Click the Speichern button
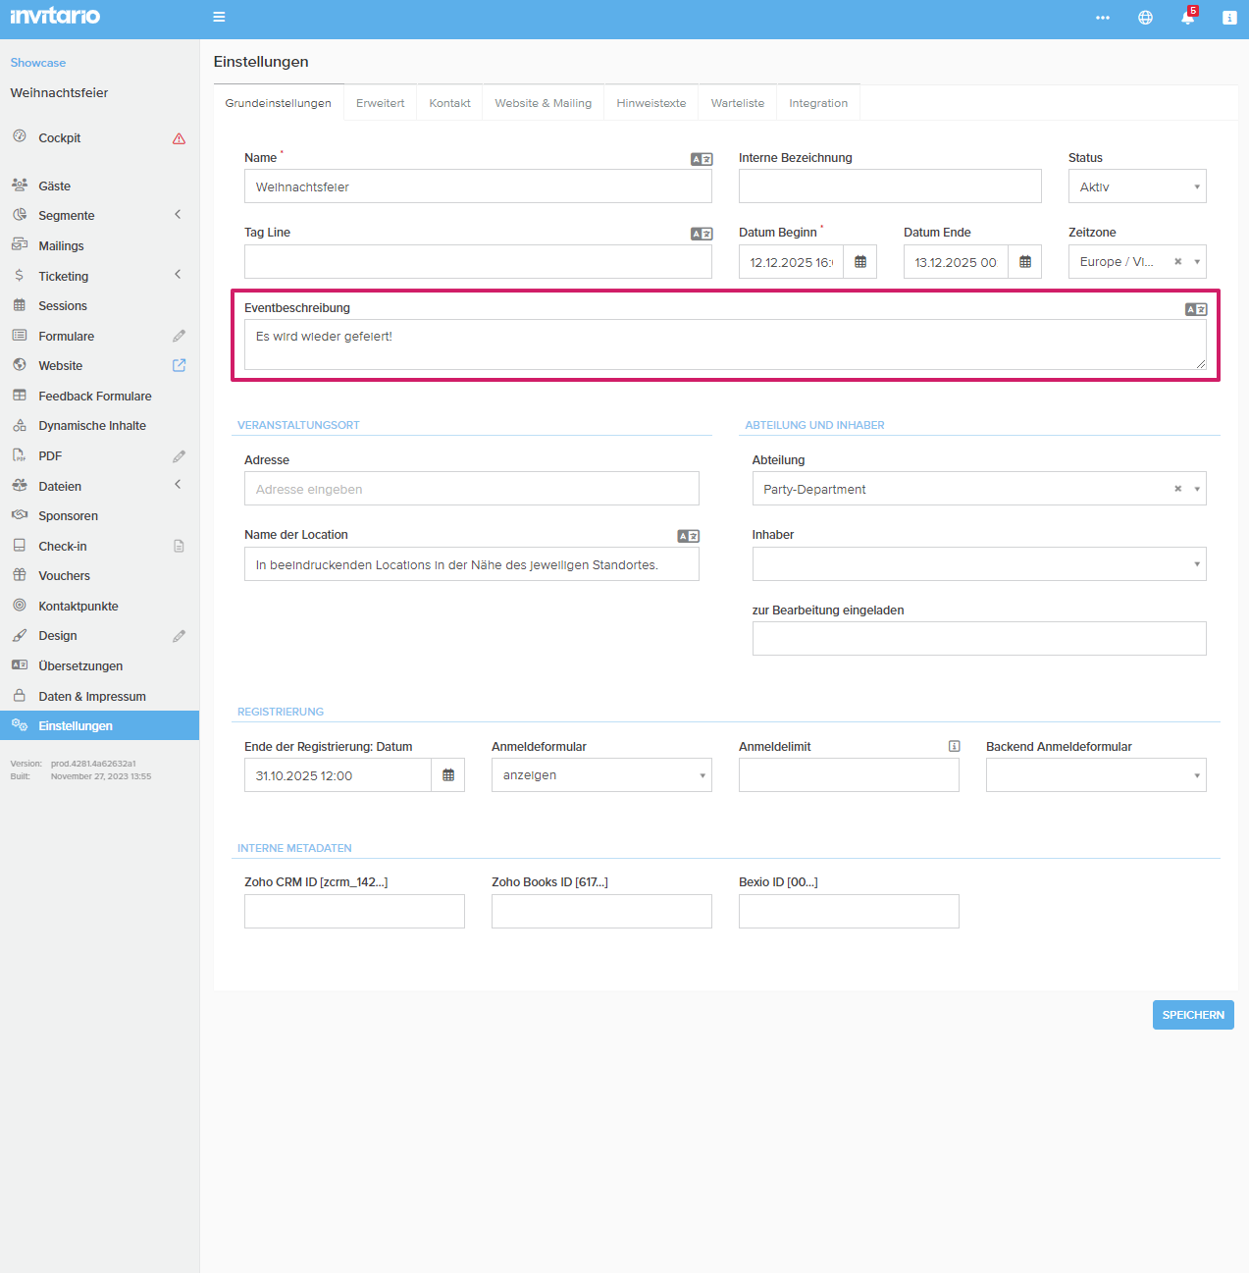The width and height of the screenshot is (1249, 1273). tap(1192, 1015)
